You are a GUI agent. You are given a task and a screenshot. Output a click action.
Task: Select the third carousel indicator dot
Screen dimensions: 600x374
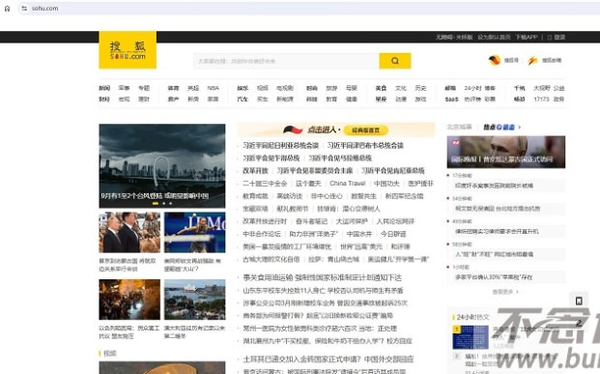point(170,203)
